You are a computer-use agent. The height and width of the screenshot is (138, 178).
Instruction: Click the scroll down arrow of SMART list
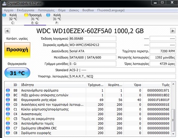click(x=173, y=134)
